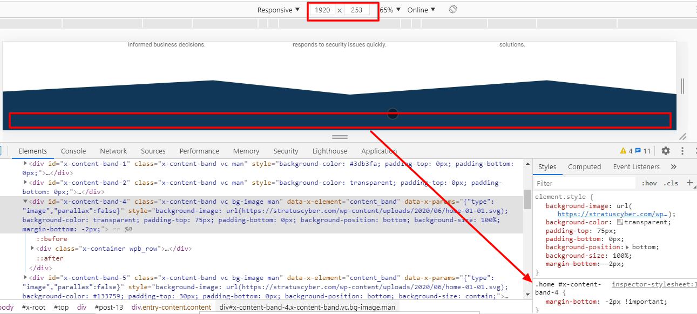Image resolution: width=697 pixels, height=314 pixels.
Task: Grab the viewport bottom resize handle
Action: (x=340, y=137)
